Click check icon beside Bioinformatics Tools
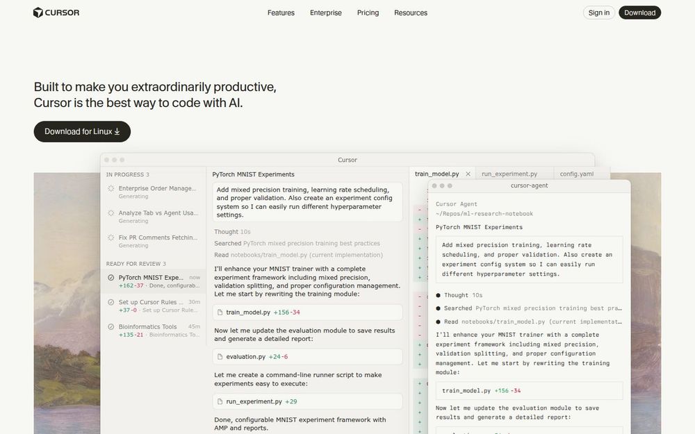The image size is (695, 434). click(111, 327)
